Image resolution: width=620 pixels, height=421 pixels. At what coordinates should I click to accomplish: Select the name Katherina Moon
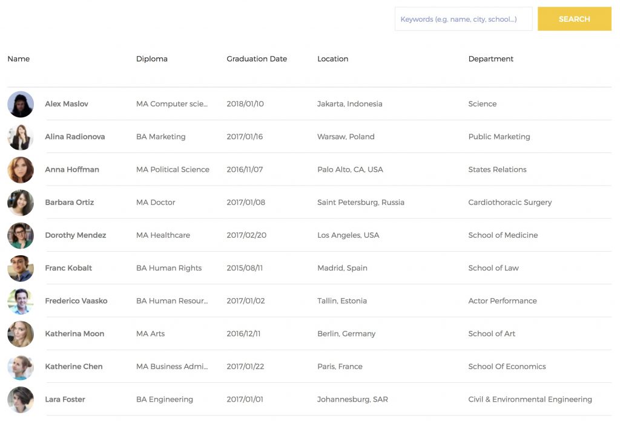(74, 333)
